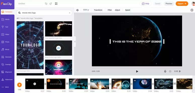
Task: Click the Redo arrow icon
Action: pyautogui.click(x=51, y=4)
